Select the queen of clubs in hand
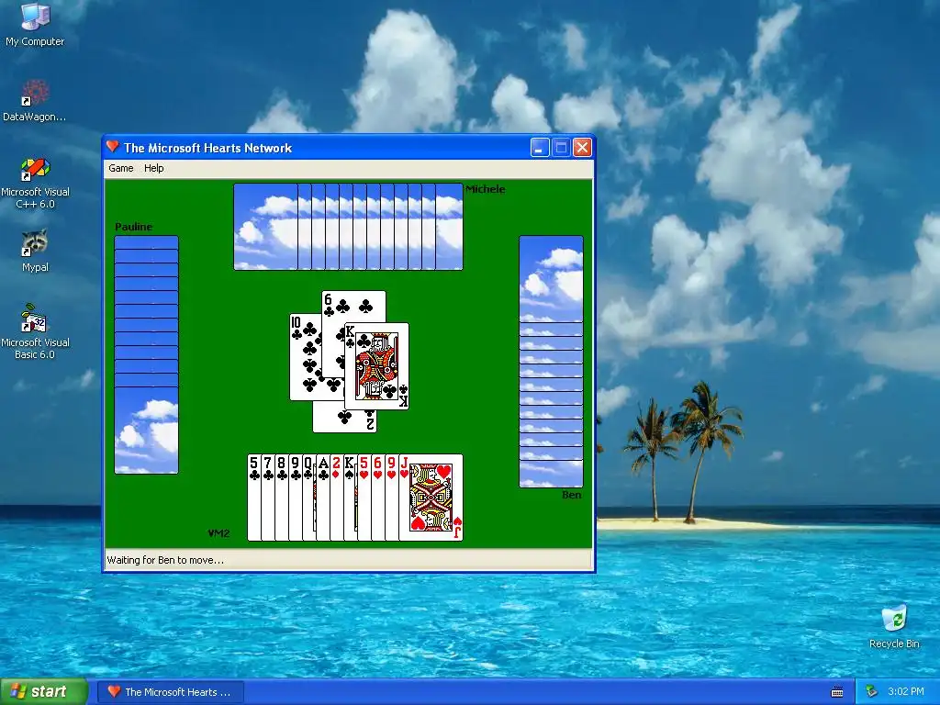 [x=309, y=498]
